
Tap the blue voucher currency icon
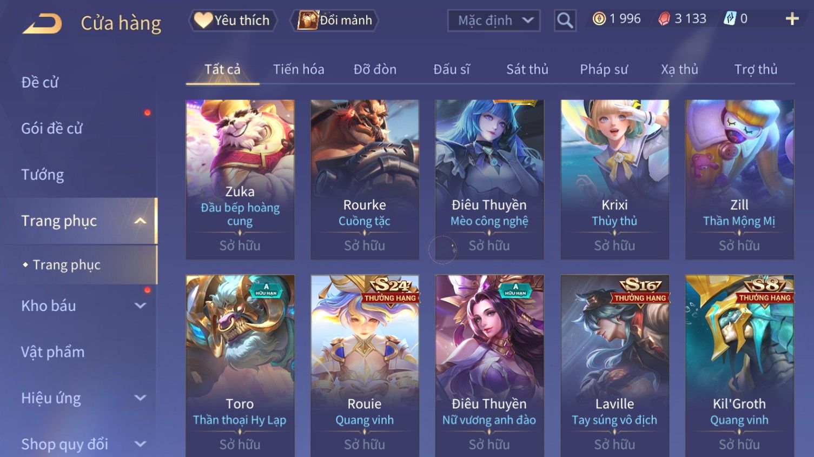(x=730, y=19)
